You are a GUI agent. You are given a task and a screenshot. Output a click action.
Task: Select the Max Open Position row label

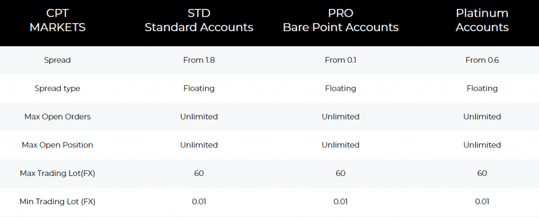[x=57, y=145]
